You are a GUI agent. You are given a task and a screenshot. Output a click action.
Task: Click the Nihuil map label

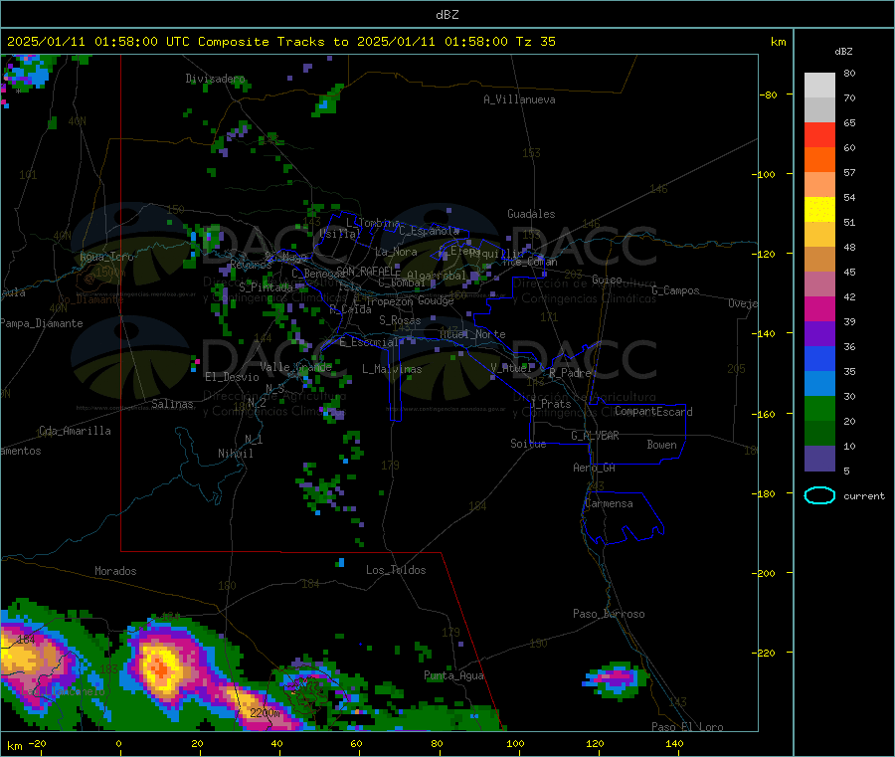(236, 454)
